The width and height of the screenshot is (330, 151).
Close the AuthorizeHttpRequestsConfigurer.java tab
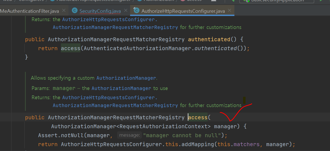(230, 11)
